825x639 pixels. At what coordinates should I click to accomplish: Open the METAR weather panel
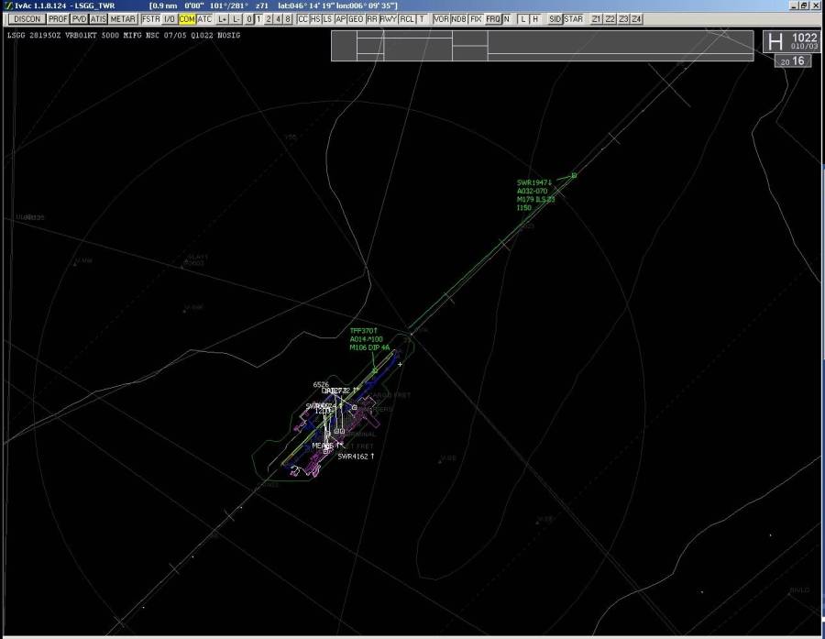pos(124,19)
